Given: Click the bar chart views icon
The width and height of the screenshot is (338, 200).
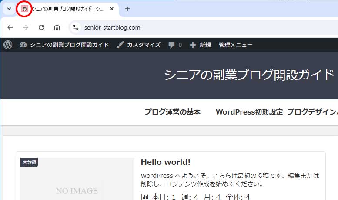Looking at the screenshot, I should click(x=145, y=197).
